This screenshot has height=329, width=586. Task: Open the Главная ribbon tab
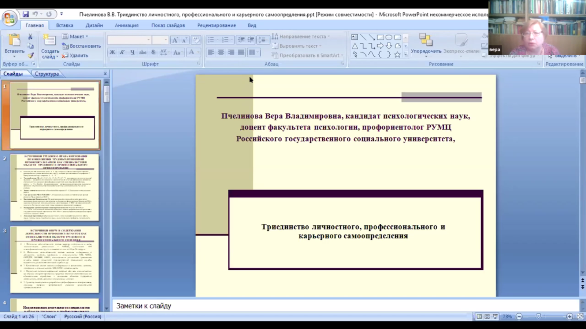[34, 25]
